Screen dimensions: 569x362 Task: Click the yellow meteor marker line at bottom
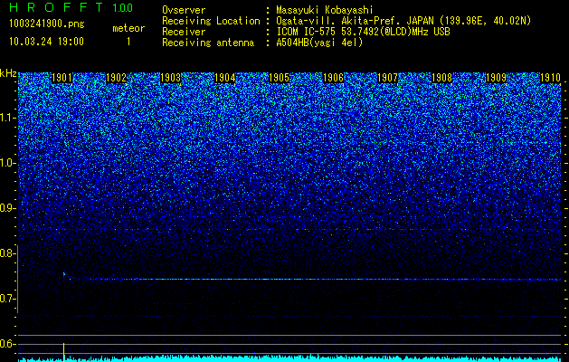[x=64, y=351]
